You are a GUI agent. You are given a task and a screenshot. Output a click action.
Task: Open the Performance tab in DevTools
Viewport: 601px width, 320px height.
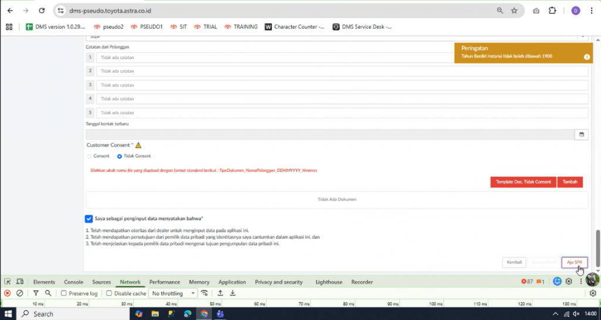[x=164, y=282]
